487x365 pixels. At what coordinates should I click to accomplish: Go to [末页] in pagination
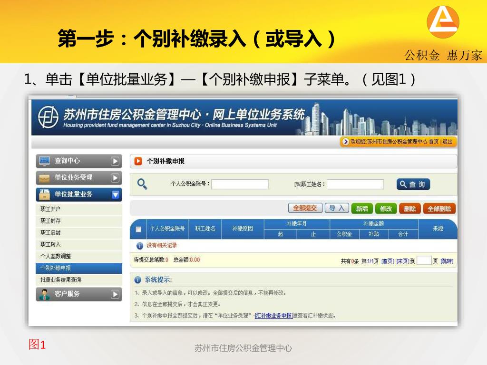tap(403, 261)
